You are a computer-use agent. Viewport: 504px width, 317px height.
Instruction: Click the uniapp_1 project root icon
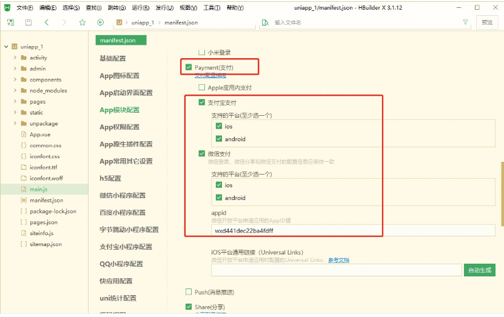point(15,47)
